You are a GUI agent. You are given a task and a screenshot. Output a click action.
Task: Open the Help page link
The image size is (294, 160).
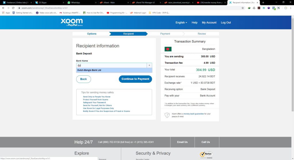coord(194,23)
